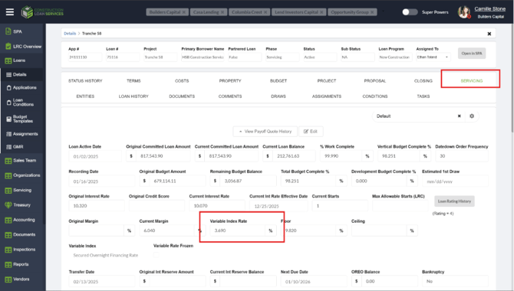This screenshot has height=291, width=514.
Task: Open LRC Overview in sidebar
Action: 23,47
